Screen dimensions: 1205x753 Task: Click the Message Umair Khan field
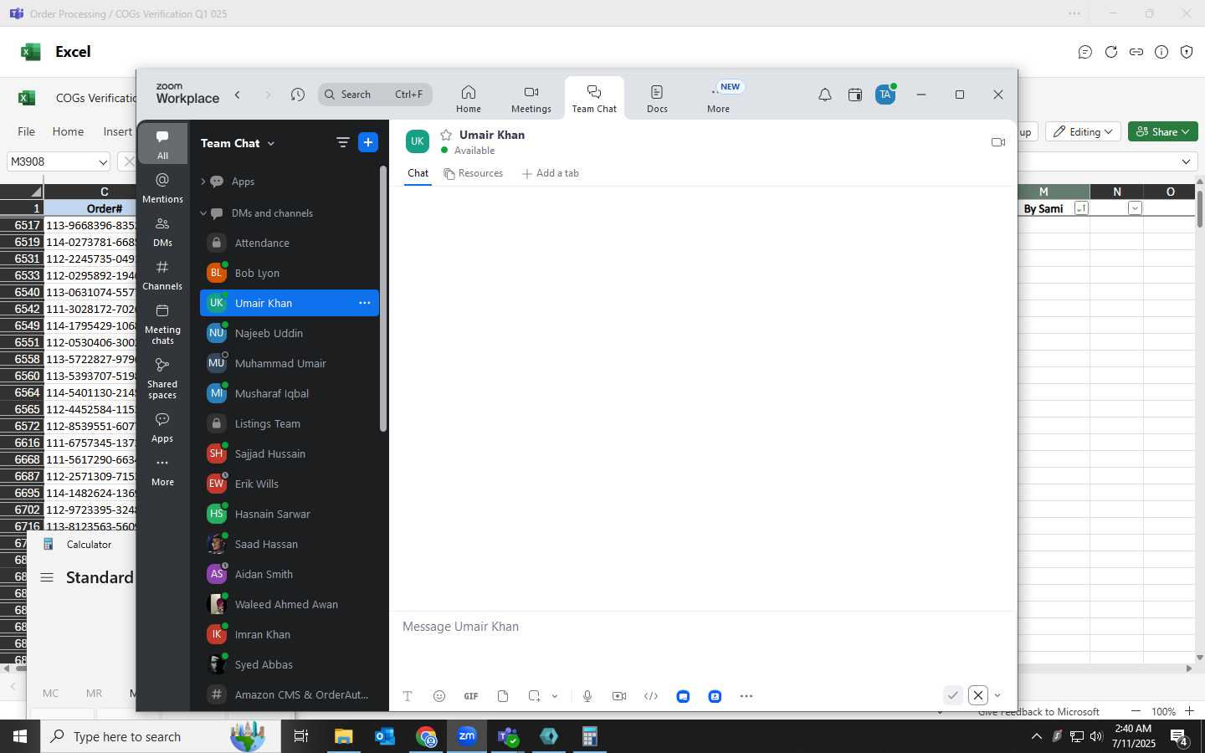[701, 627]
